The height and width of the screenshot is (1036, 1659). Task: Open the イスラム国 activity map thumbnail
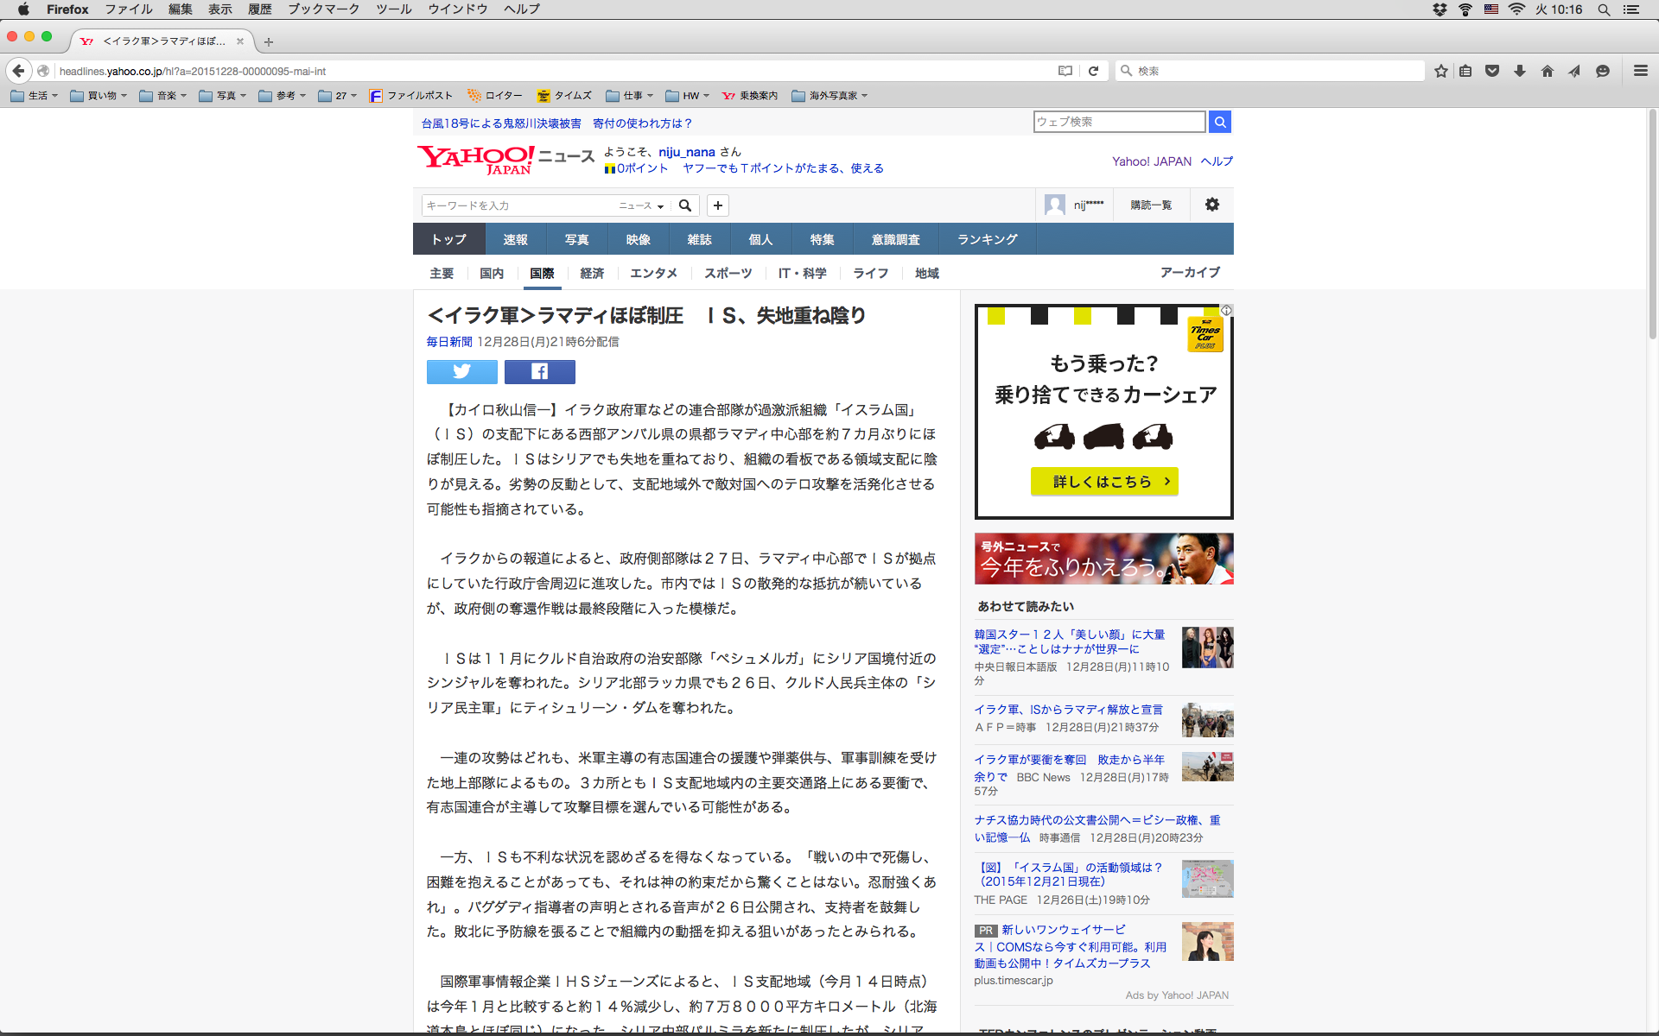tap(1207, 879)
